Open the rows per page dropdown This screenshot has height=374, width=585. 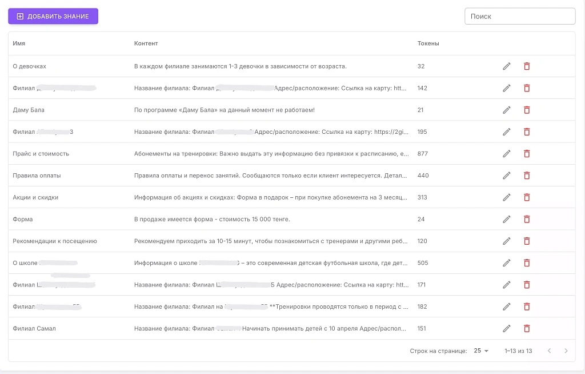click(x=481, y=351)
